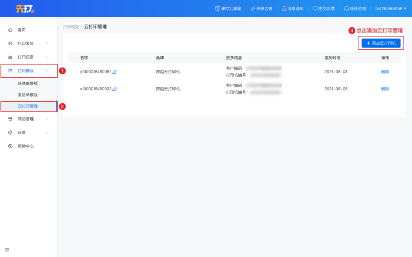Screen dimensions: 412x257
Task: Click the 帮助中心 help question mark icon
Action: (x=11, y=146)
